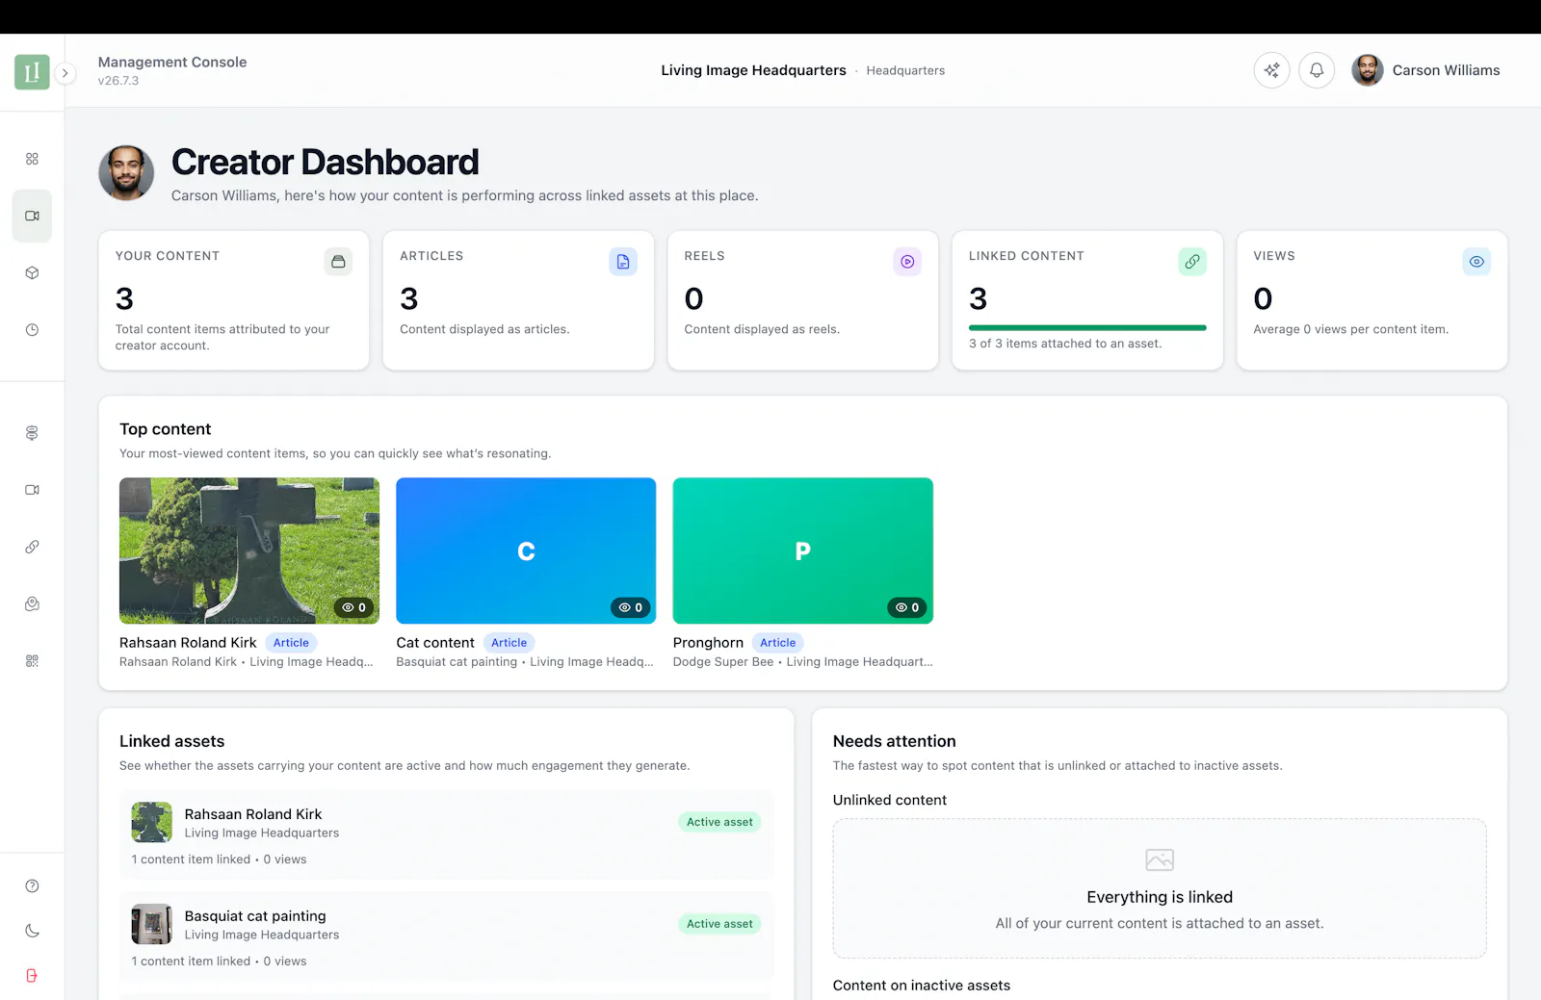
Task: Click the version label v26.7.3
Action: 118,81
